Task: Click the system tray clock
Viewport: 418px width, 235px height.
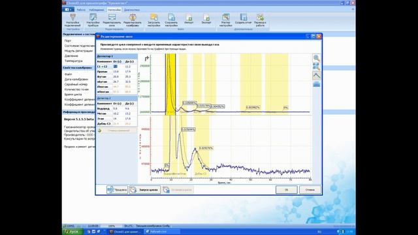Action: (x=350, y=232)
